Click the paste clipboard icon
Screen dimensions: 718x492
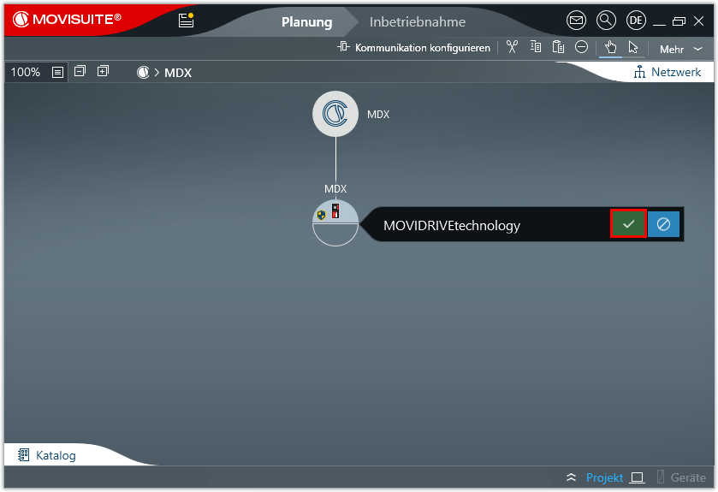tap(558, 47)
